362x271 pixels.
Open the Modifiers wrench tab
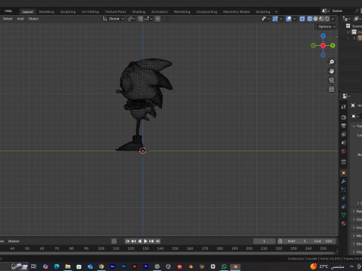343,181
